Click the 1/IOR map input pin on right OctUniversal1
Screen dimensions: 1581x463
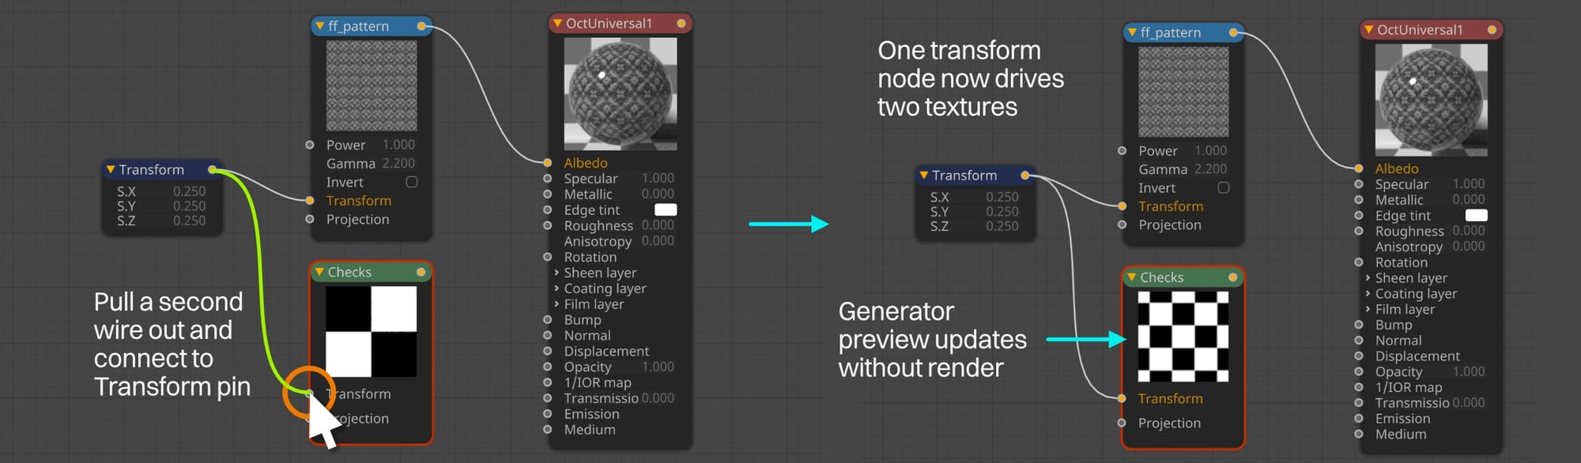pos(1358,387)
